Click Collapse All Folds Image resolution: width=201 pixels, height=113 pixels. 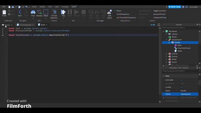coord(160,18)
